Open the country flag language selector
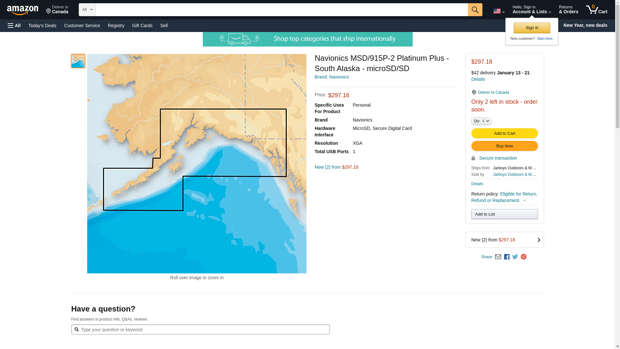This screenshot has height=349, width=620. 499,11
